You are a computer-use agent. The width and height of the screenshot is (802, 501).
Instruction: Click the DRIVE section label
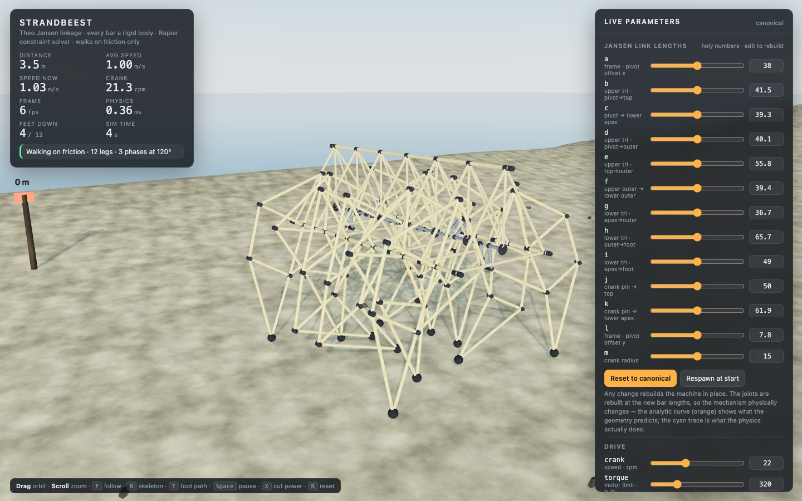pyautogui.click(x=615, y=446)
